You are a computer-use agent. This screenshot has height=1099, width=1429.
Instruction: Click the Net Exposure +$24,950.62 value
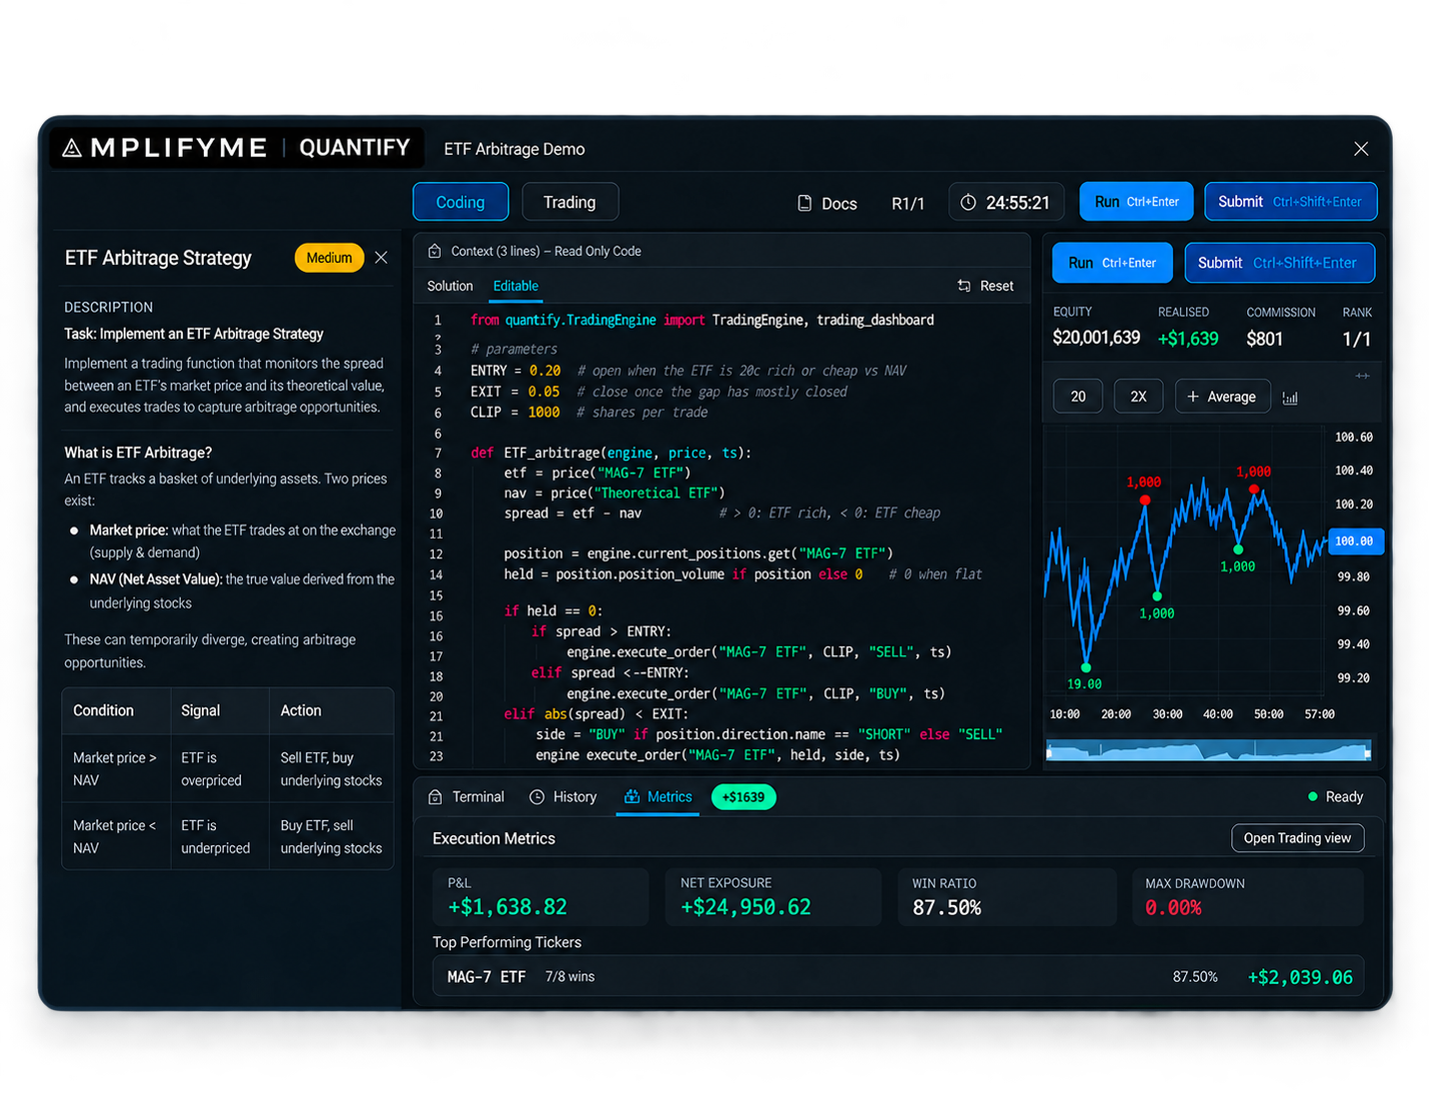click(x=745, y=907)
